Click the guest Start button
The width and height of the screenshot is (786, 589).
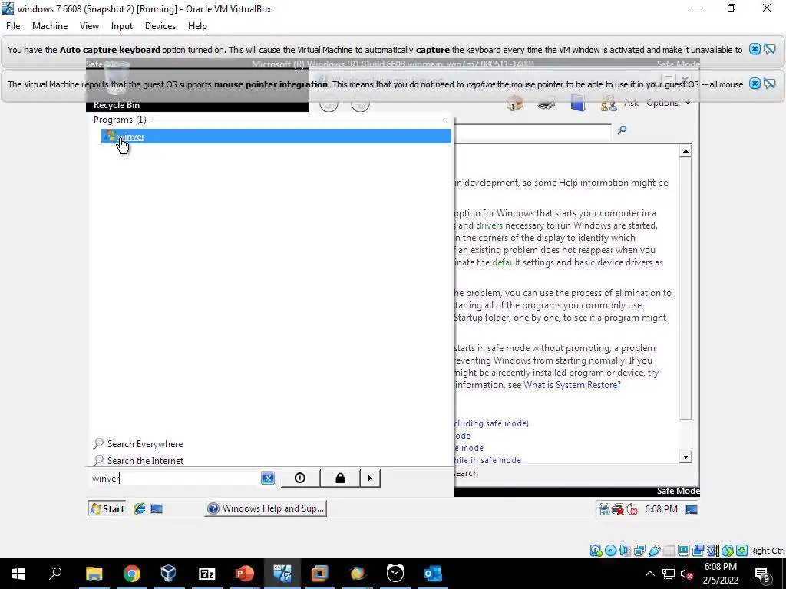click(107, 509)
